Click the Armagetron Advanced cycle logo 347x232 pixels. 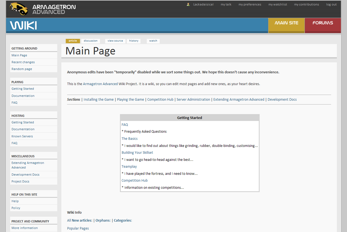(19, 9)
